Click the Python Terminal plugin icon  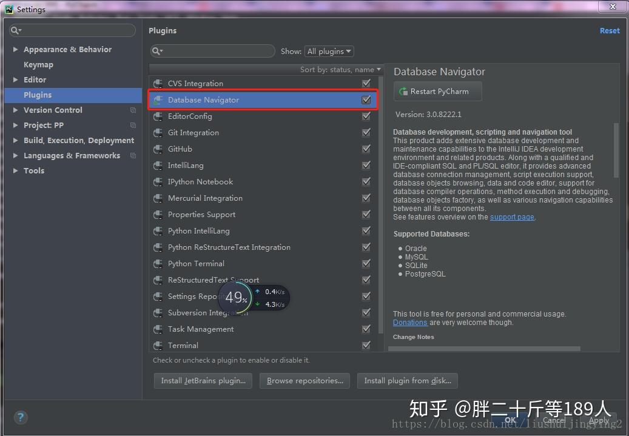158,263
